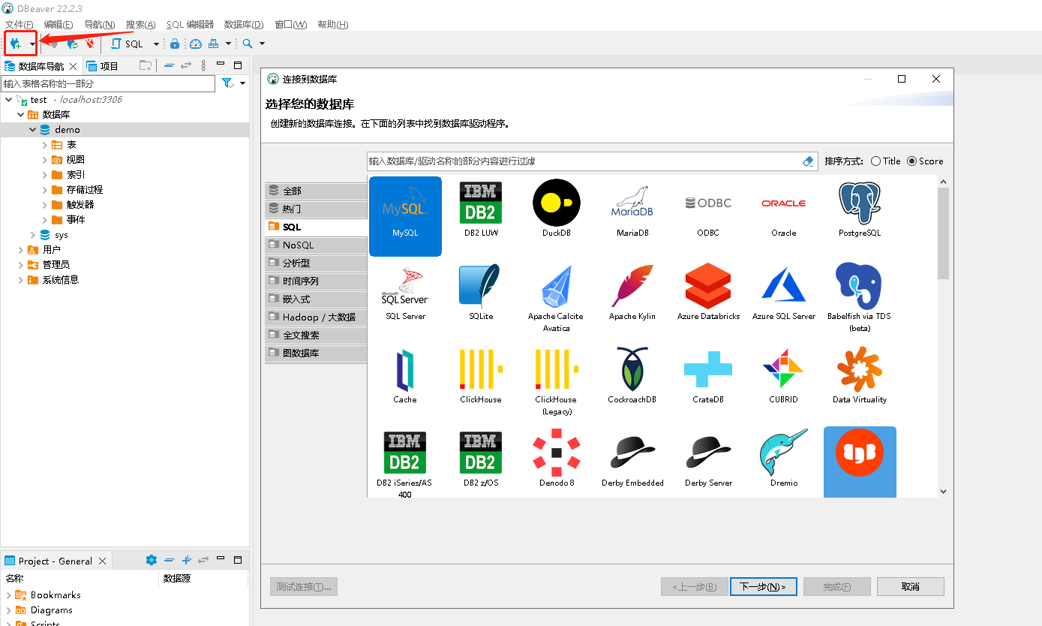Click the padlock transaction mode icon
Screen dimensions: 1042x626
pyautogui.click(x=175, y=44)
